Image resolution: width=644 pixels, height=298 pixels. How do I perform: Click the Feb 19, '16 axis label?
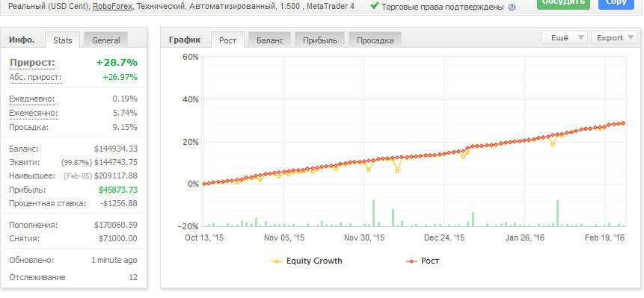pos(604,238)
